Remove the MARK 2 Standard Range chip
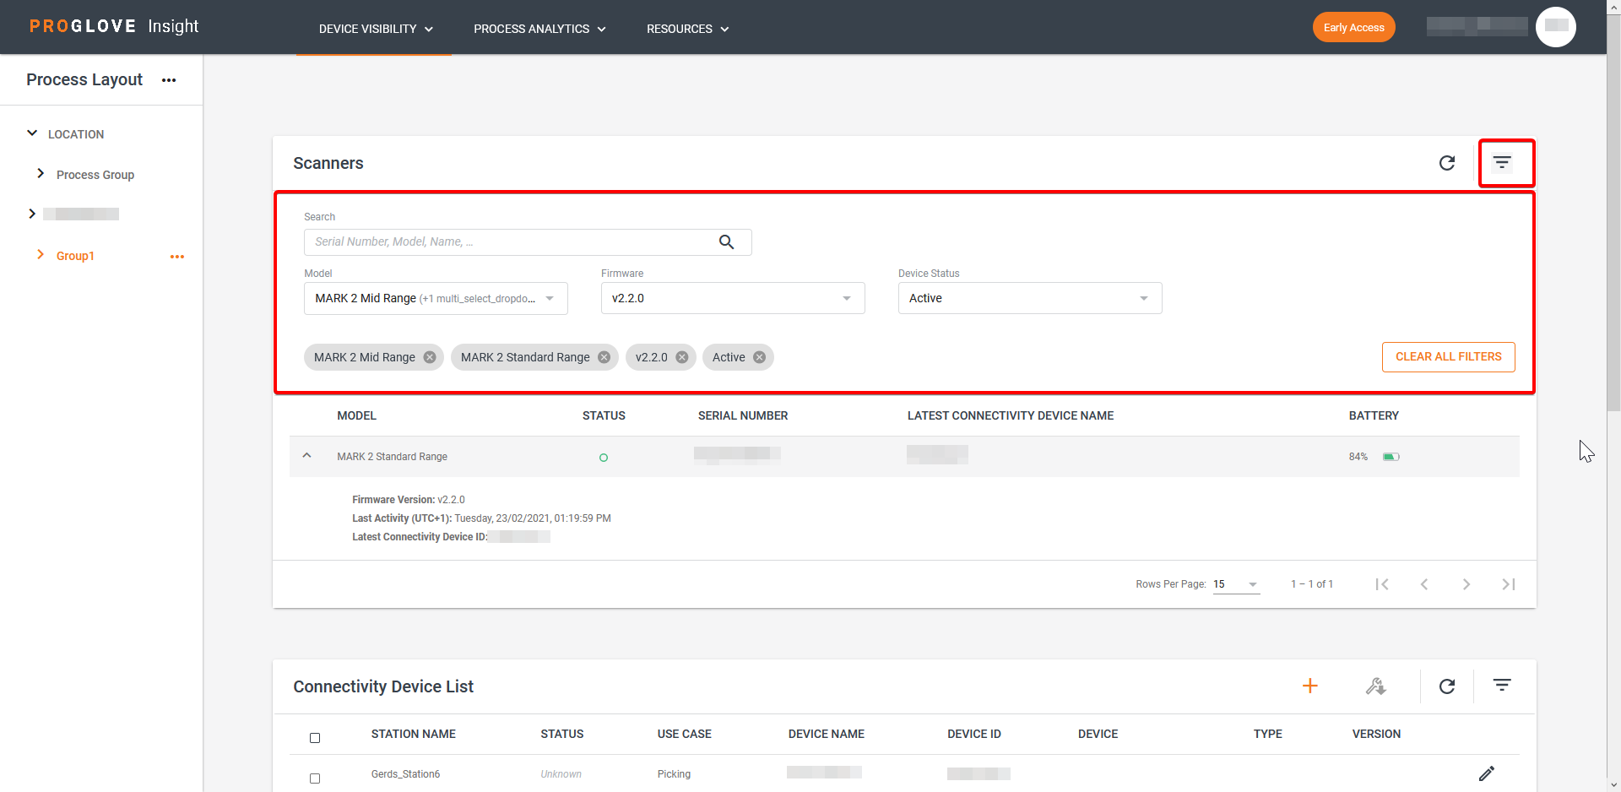Image resolution: width=1621 pixels, height=792 pixels. pyautogui.click(x=604, y=357)
